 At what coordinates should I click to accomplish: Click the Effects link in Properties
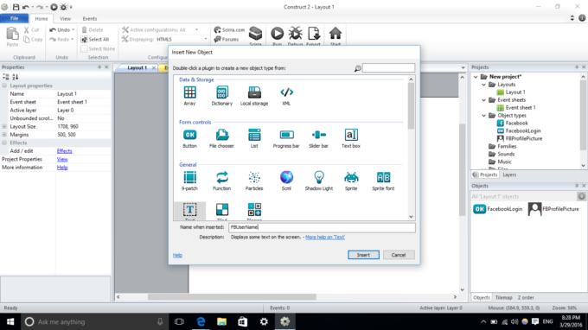click(x=64, y=151)
